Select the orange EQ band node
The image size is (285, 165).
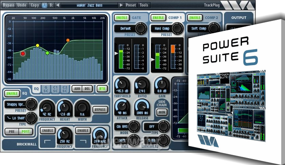click(x=68, y=40)
